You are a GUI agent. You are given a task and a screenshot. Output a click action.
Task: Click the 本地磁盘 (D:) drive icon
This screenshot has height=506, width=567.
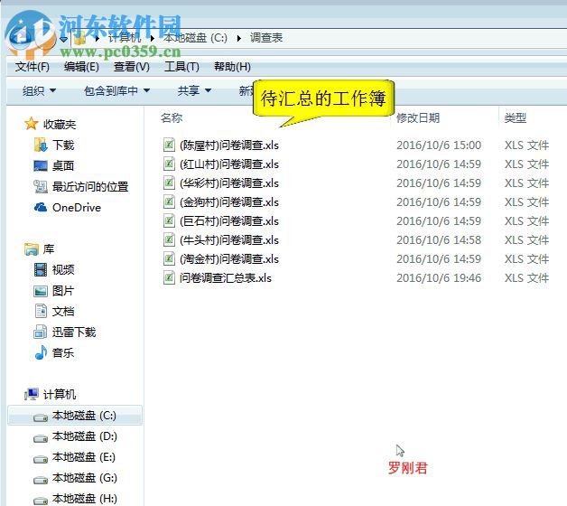click(x=41, y=438)
